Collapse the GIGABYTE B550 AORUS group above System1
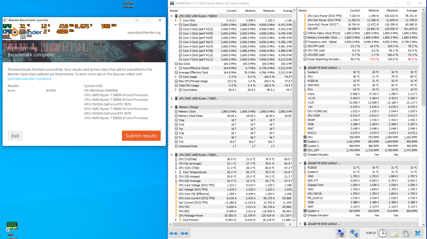The width and height of the screenshot is (427, 239). [300, 68]
